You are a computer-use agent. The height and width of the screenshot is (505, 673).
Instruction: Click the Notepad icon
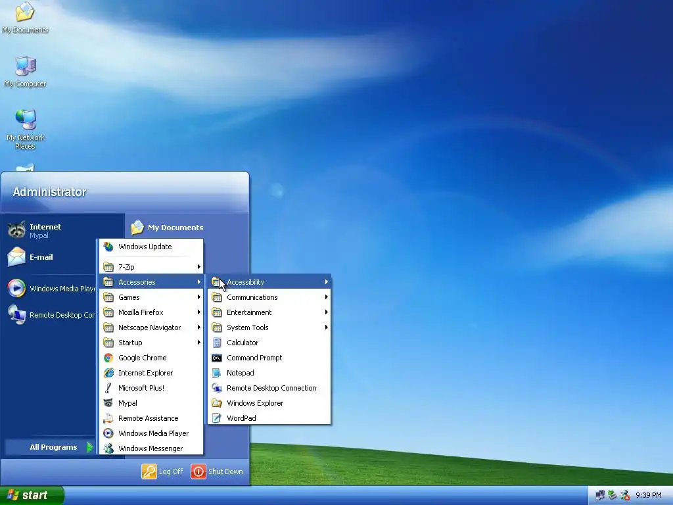(217, 373)
